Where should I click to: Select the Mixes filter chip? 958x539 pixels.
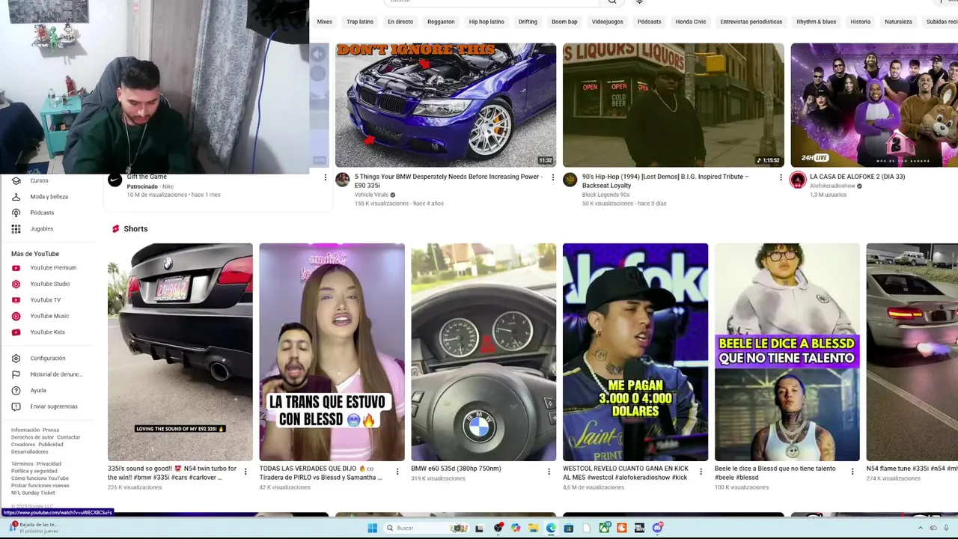(x=324, y=22)
